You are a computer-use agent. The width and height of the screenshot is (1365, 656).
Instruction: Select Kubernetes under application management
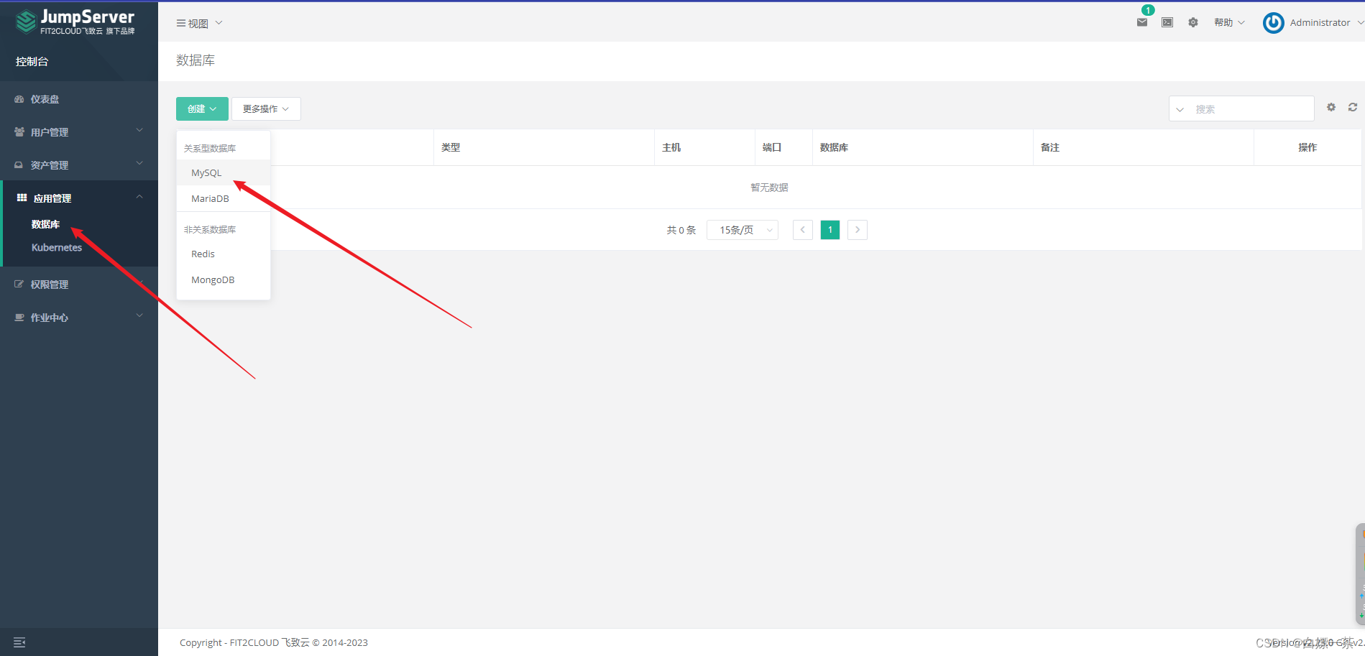(57, 247)
